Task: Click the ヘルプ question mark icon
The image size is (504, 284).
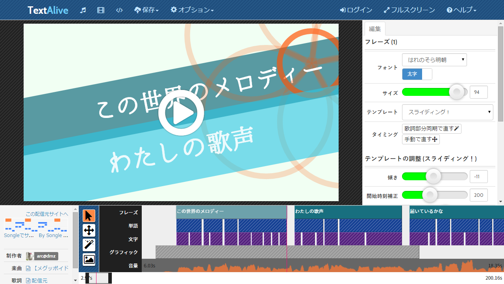Action: tap(450, 10)
